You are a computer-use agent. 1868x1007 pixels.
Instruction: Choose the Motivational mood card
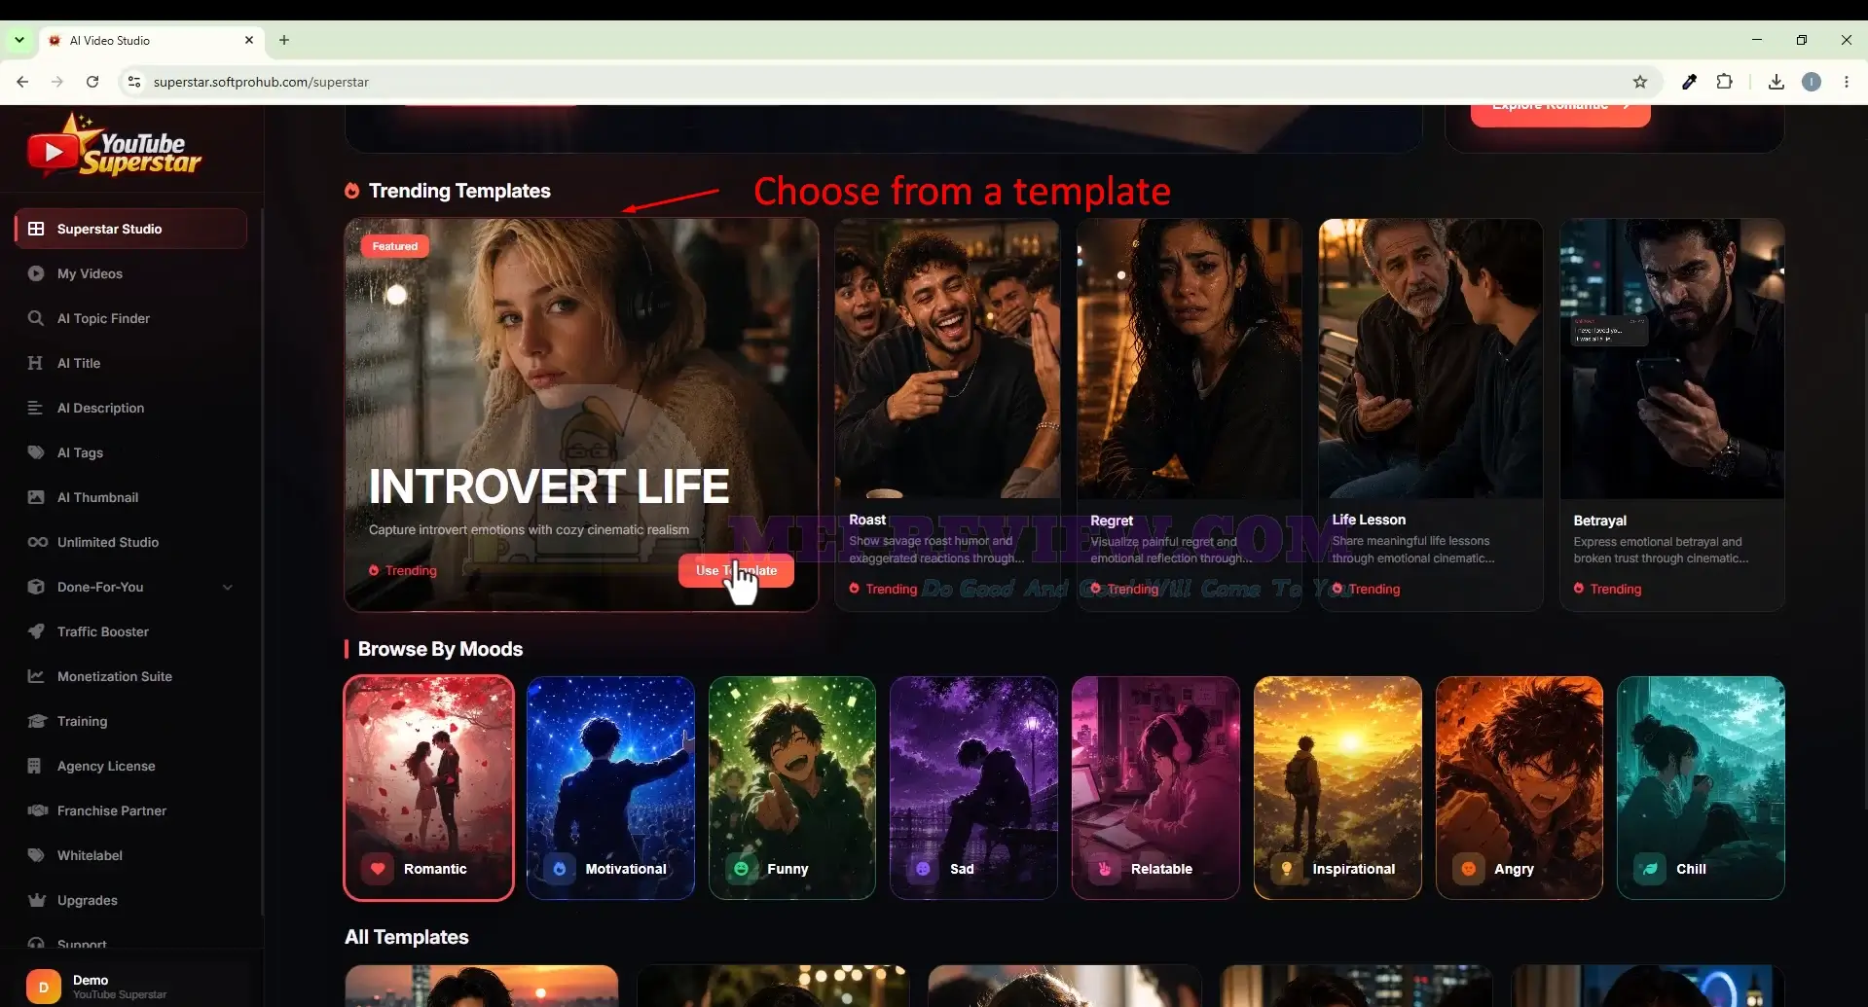point(610,788)
